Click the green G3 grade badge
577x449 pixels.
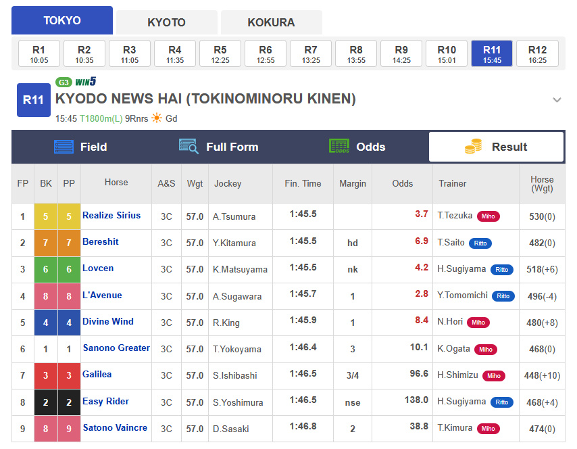pos(64,82)
